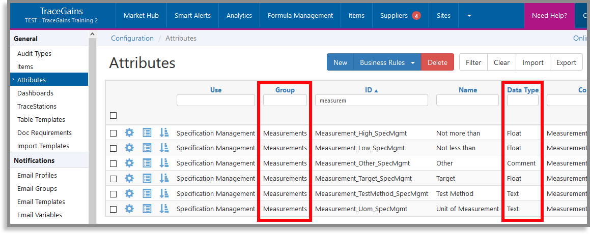Click the Suppliers notification badge 4

point(416,16)
